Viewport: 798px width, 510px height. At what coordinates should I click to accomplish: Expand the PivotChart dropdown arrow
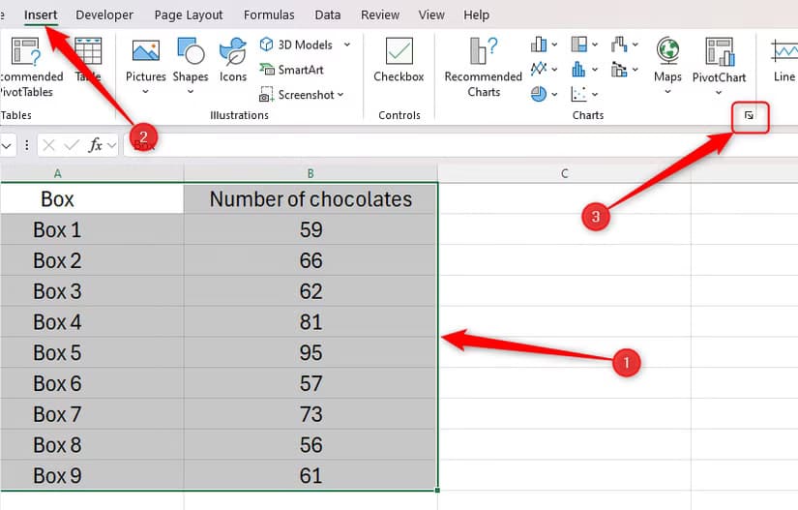pos(719,93)
